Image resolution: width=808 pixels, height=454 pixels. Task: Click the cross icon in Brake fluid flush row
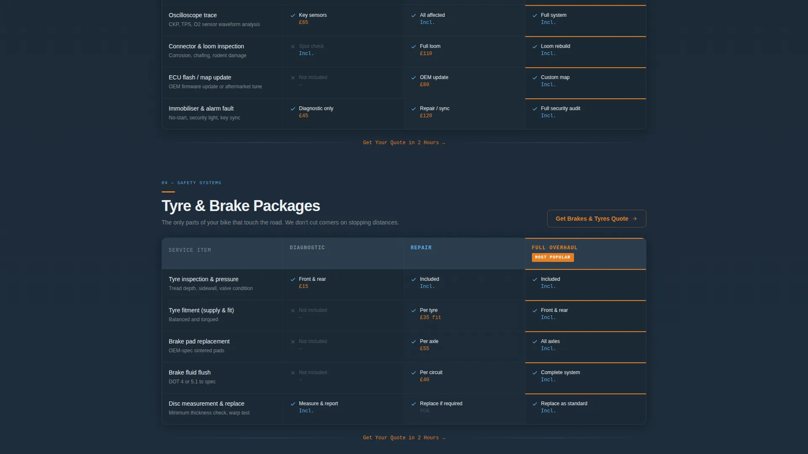point(293,373)
